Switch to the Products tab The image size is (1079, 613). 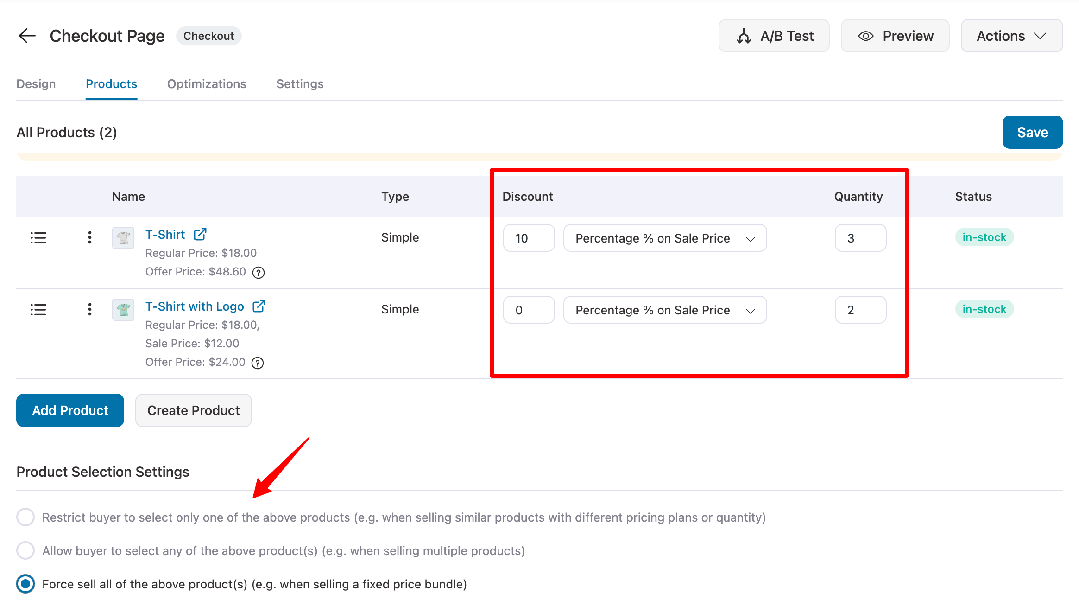(x=111, y=84)
